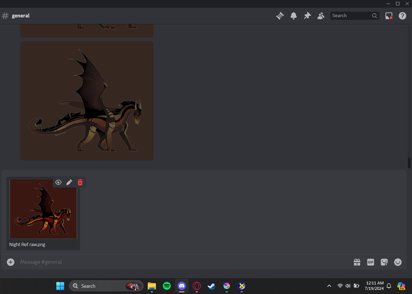Toggle the member list
The height and width of the screenshot is (294, 412).
[x=321, y=16]
